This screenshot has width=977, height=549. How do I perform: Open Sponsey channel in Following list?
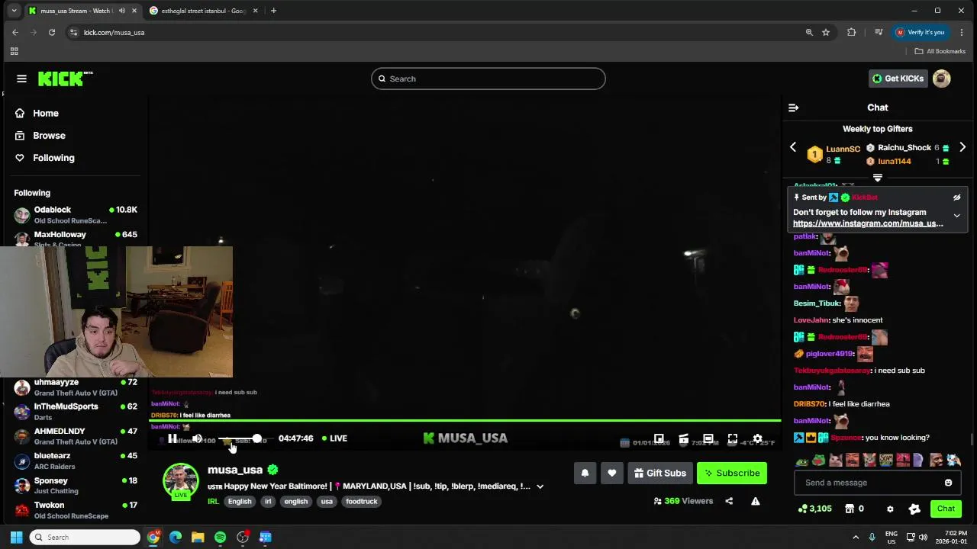[x=76, y=486]
